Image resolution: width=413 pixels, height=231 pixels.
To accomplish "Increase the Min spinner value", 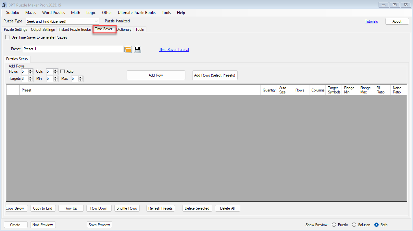I will pyautogui.click(x=56, y=77).
